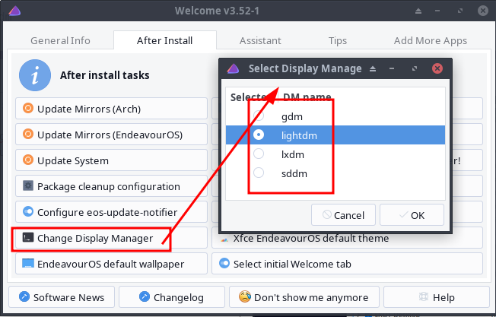Open Help
This screenshot has height=317, width=496.
pos(437,297)
